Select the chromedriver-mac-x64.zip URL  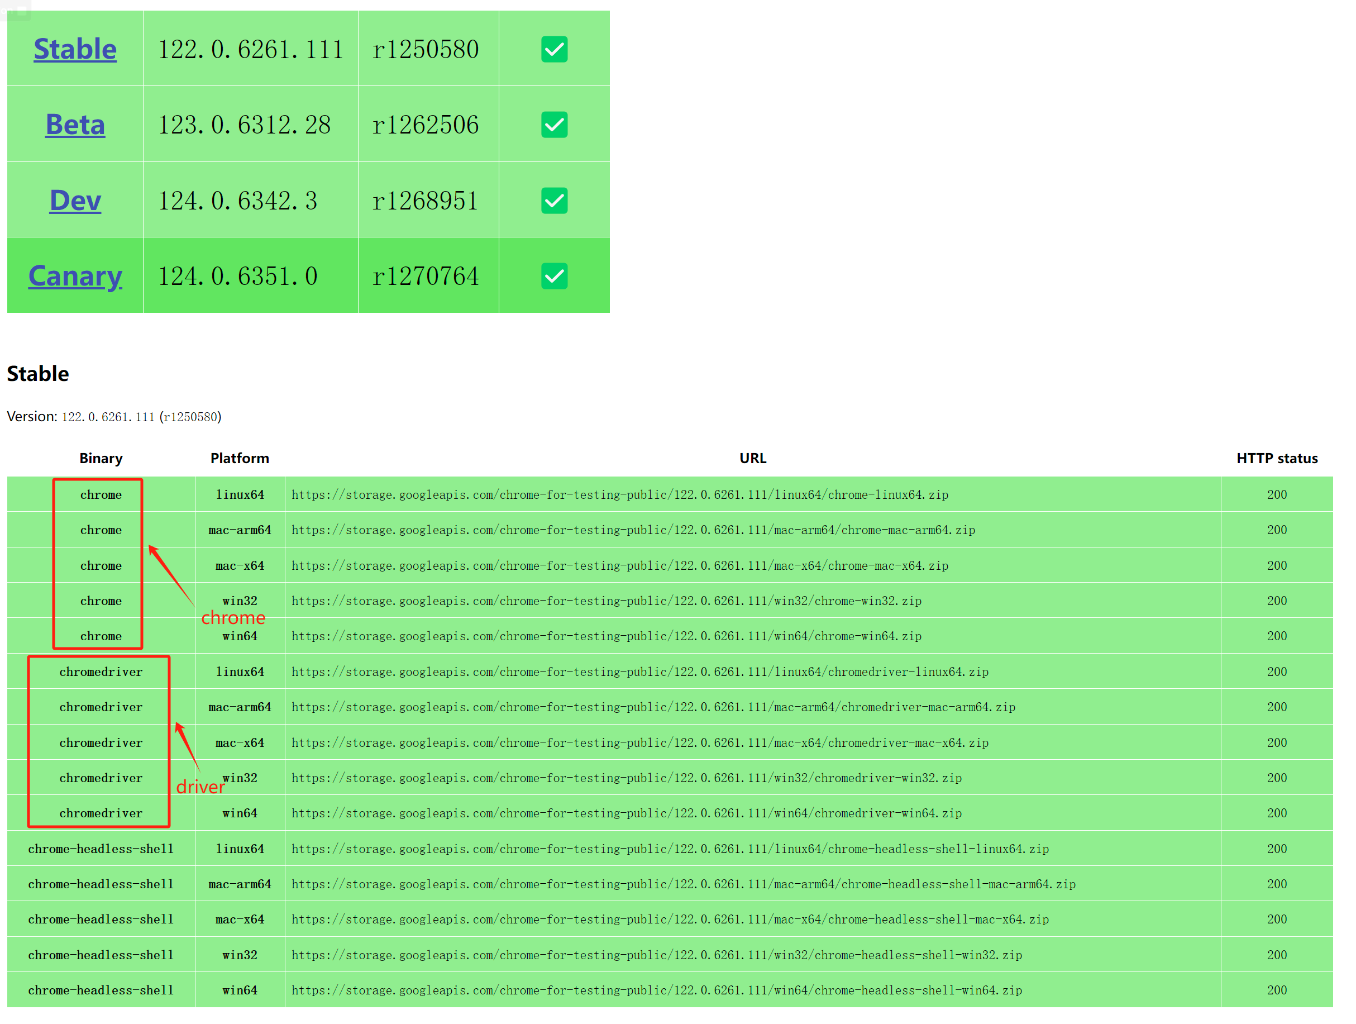pyautogui.click(x=640, y=742)
